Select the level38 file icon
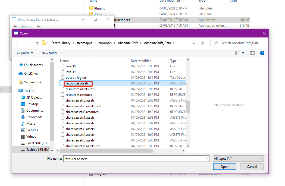The height and width of the screenshot is (186, 285). (x=62, y=66)
